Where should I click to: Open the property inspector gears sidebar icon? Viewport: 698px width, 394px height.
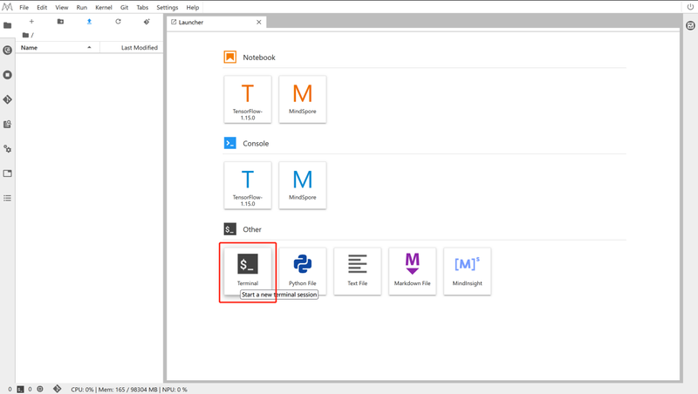8,149
